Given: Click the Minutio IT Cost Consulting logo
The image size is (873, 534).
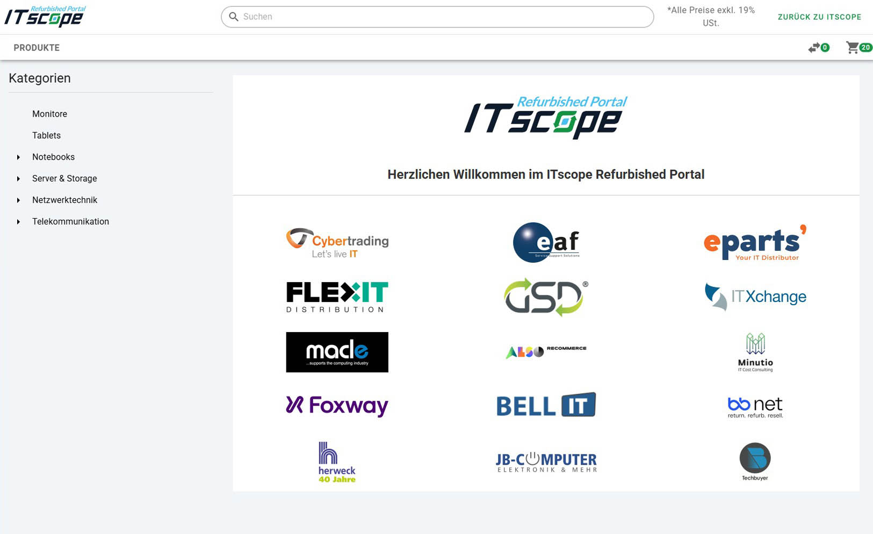Looking at the screenshot, I should (x=755, y=350).
